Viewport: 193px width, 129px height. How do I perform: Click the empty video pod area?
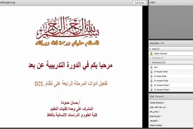pyautogui.click(x=171, y=22)
